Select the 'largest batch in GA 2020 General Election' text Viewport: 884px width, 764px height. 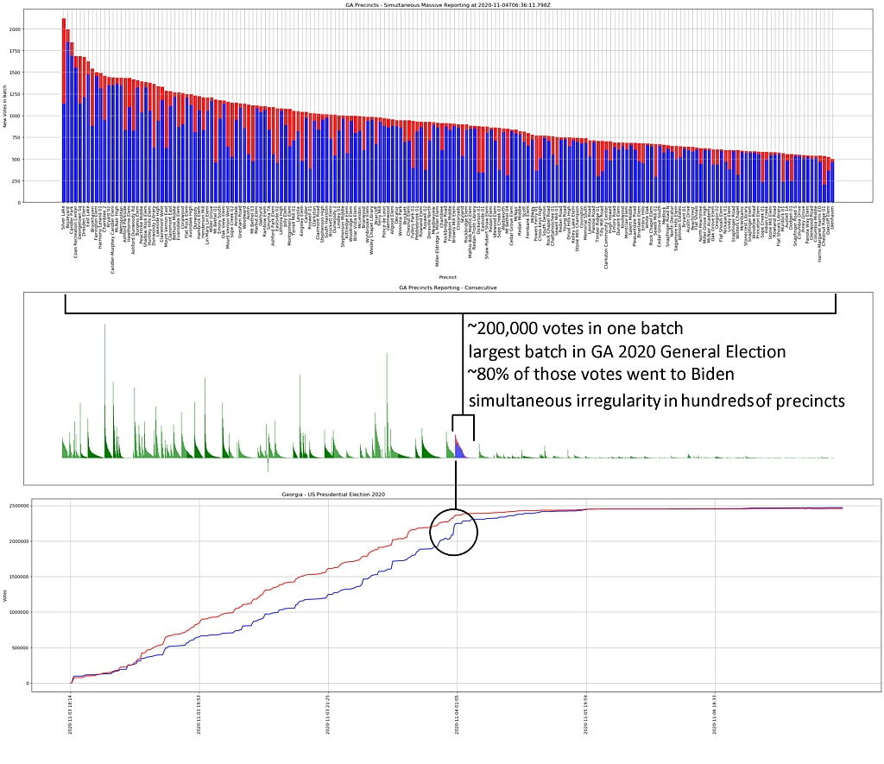627,351
